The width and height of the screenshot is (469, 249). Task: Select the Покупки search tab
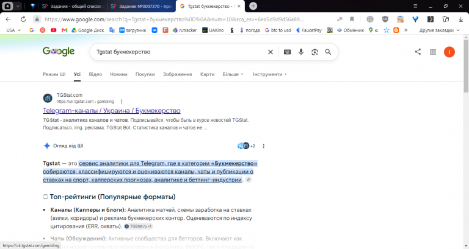pos(145,74)
